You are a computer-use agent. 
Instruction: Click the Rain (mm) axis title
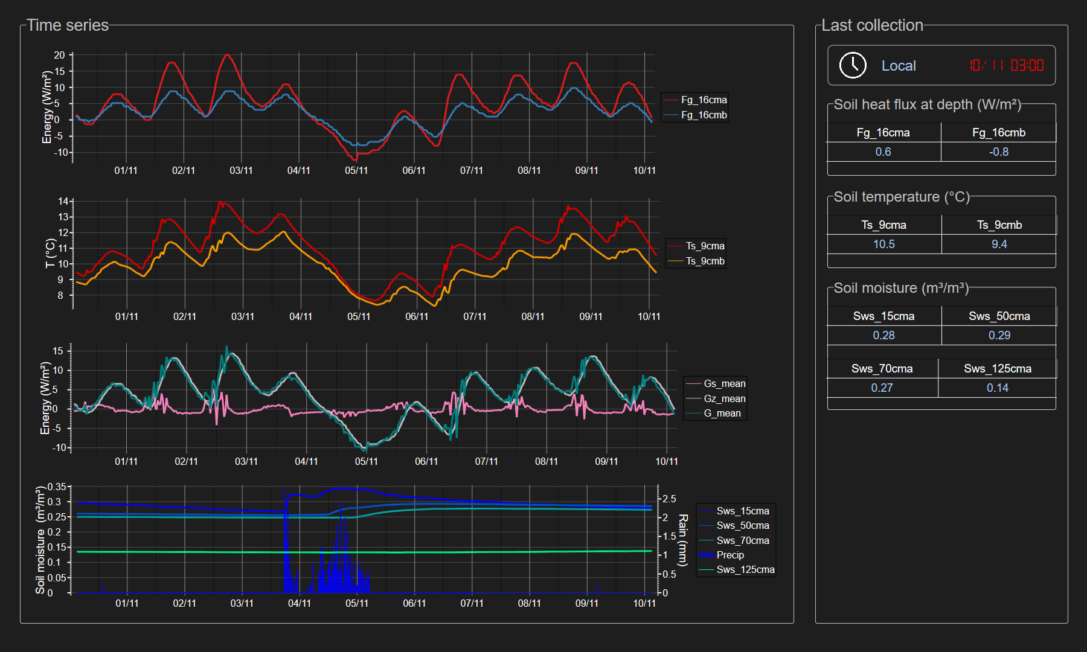683,540
